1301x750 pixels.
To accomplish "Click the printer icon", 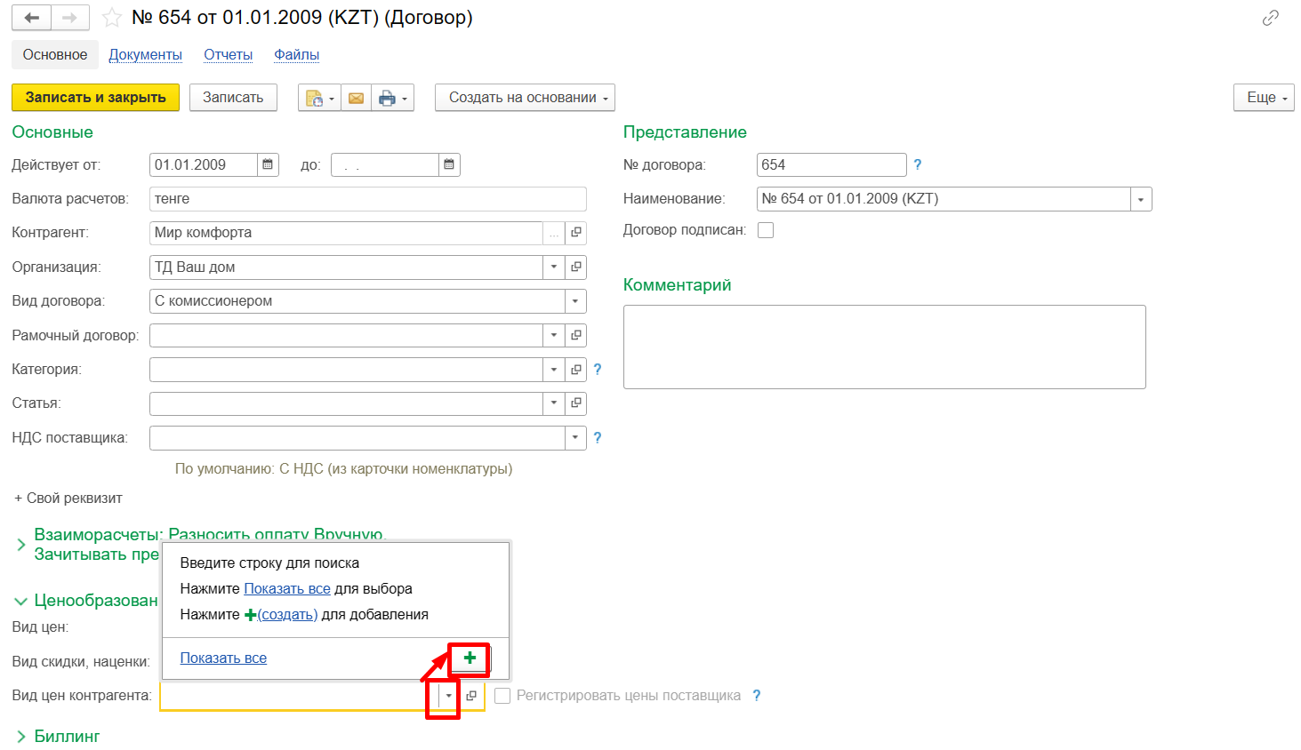I will pos(387,98).
